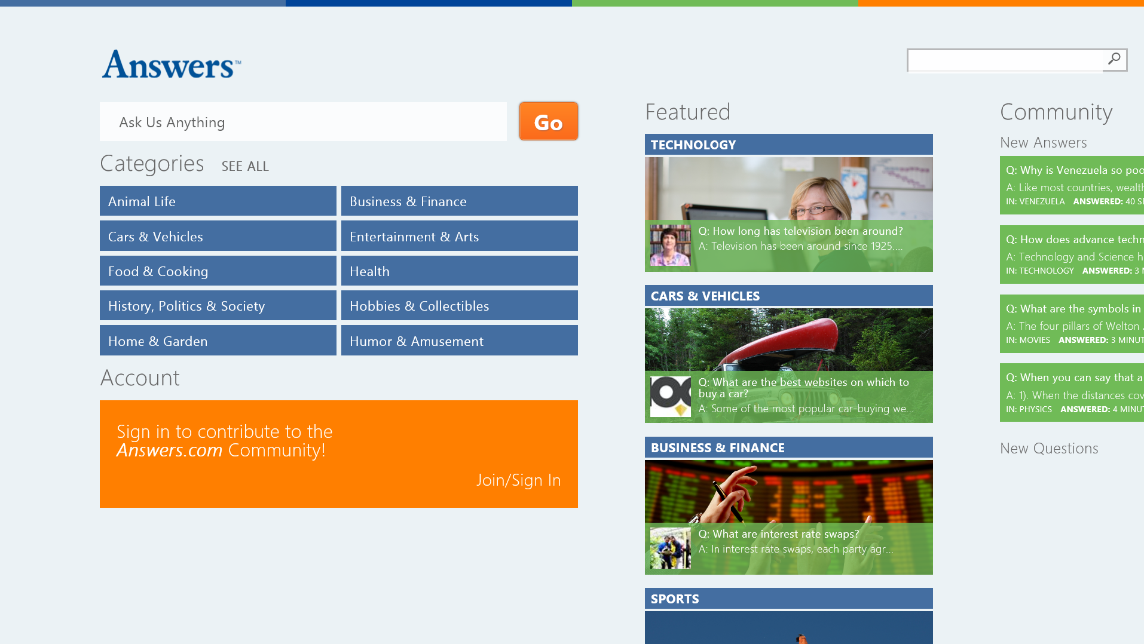1144x644 pixels.
Task: Open the Health category
Action: pos(459,271)
